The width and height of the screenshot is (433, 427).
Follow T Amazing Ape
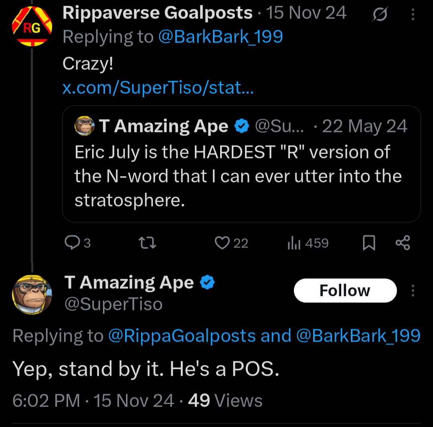tap(345, 291)
